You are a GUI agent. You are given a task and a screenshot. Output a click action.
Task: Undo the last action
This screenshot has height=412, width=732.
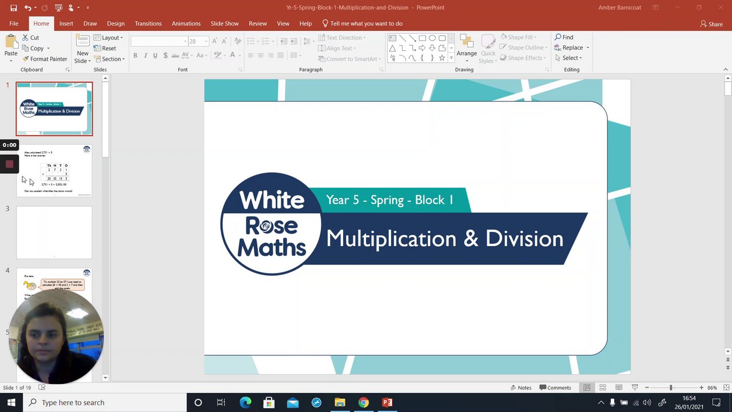pyautogui.click(x=28, y=8)
